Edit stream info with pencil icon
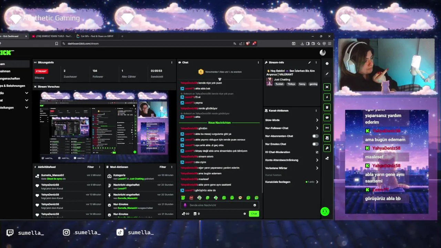Screen dimensions: 441x248 pos(309,62)
